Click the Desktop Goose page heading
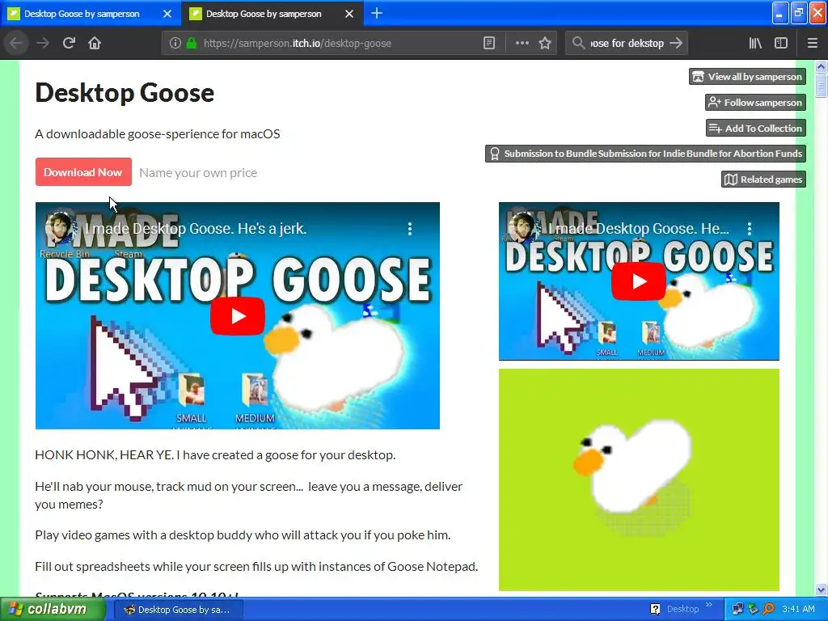 [x=125, y=93]
